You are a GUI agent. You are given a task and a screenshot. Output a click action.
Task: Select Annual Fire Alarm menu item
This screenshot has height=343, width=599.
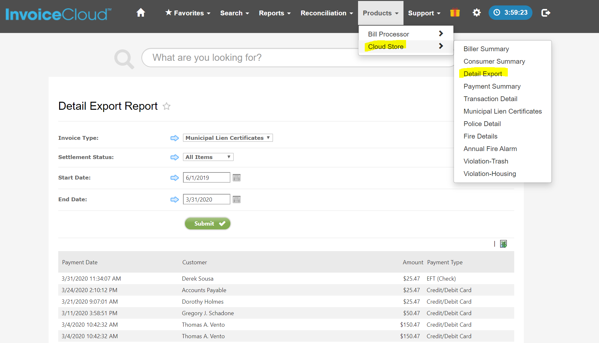[490, 149]
